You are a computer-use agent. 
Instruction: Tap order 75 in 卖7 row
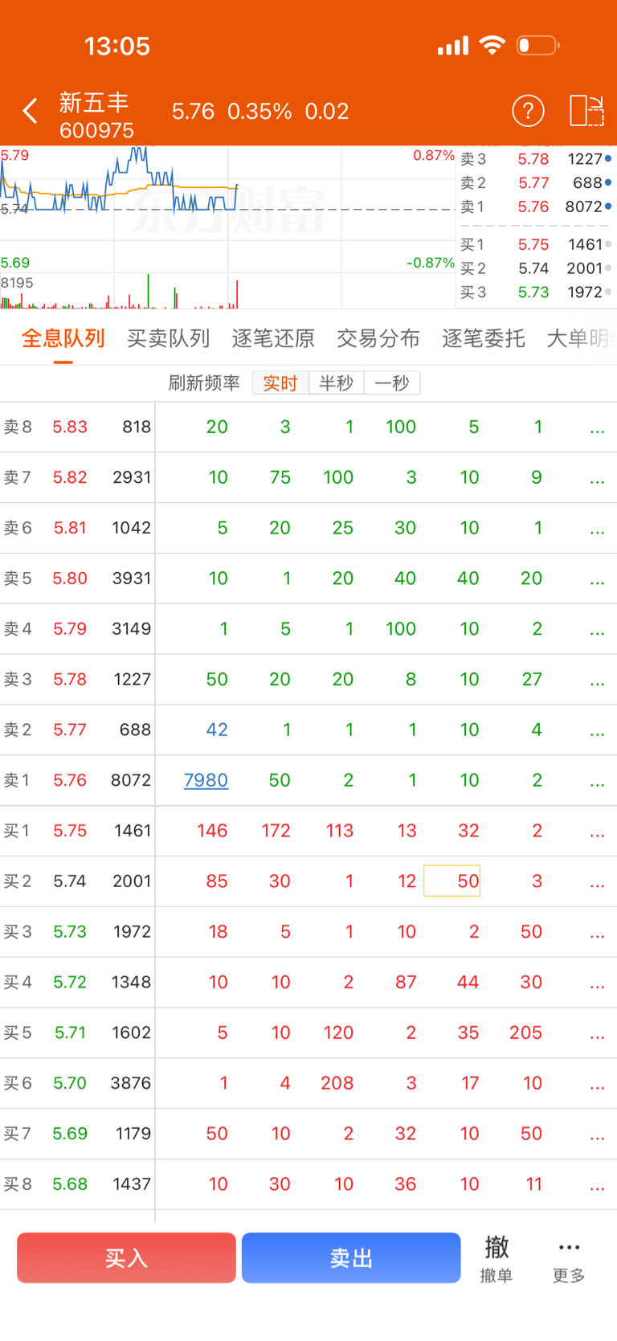coord(280,477)
